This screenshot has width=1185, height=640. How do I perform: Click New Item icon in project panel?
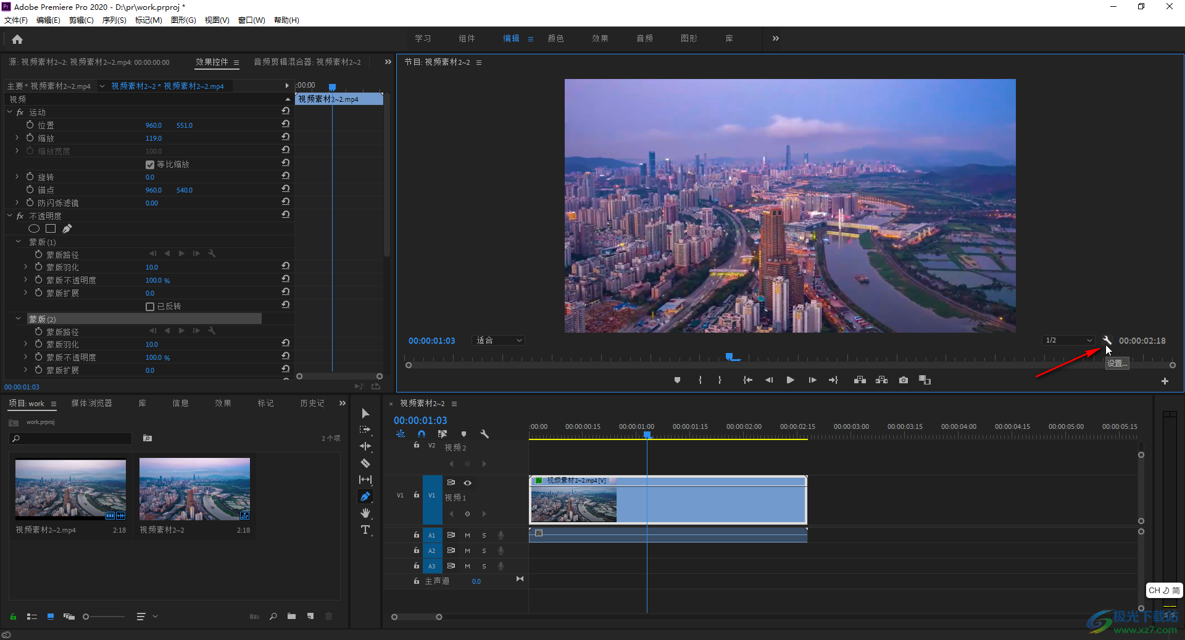pos(310,616)
